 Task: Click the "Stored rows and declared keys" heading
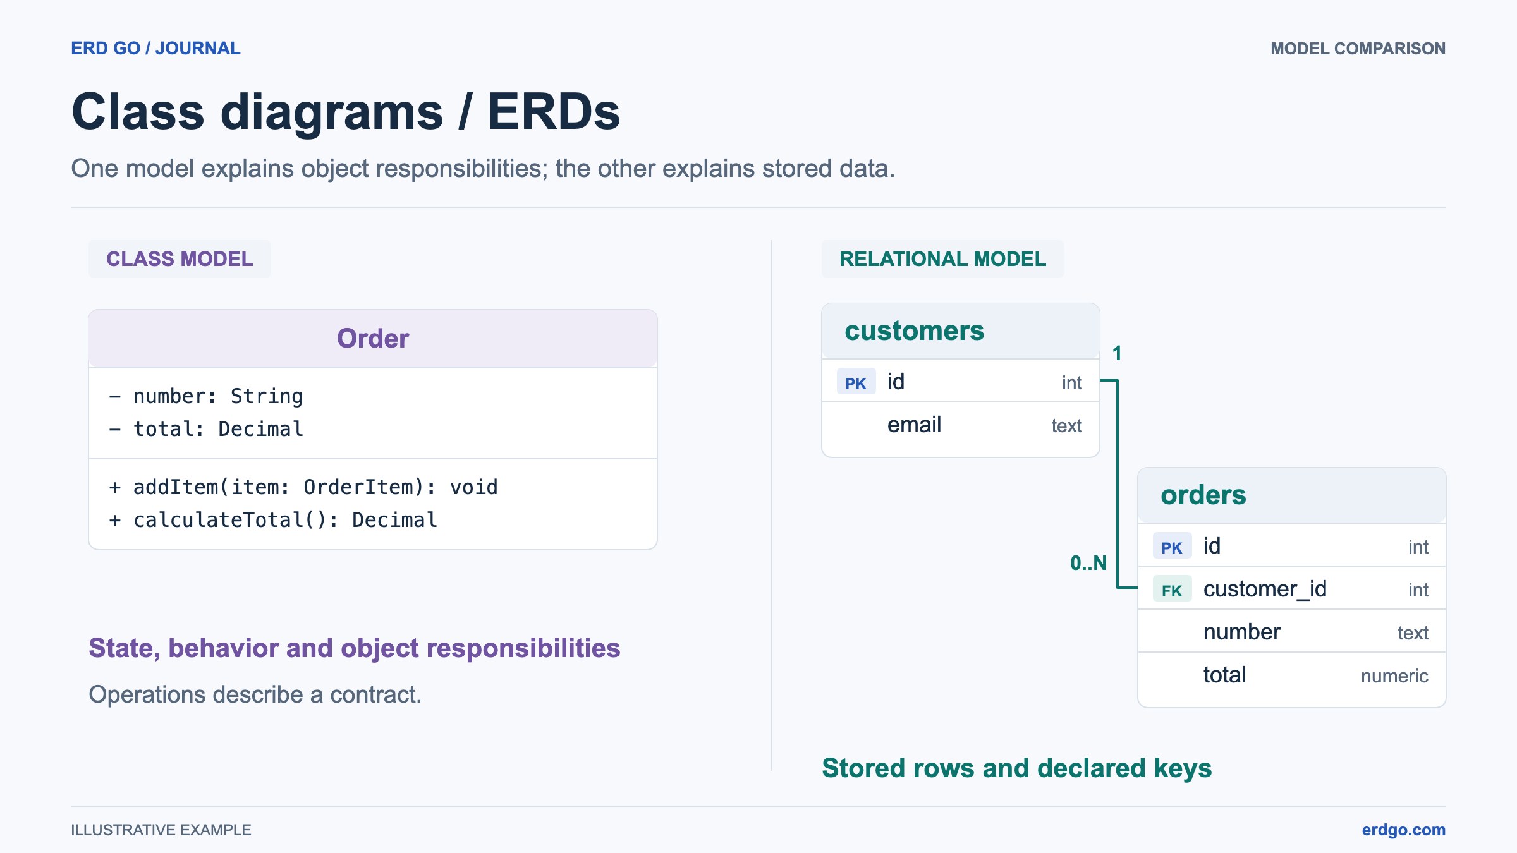pyautogui.click(x=1016, y=768)
